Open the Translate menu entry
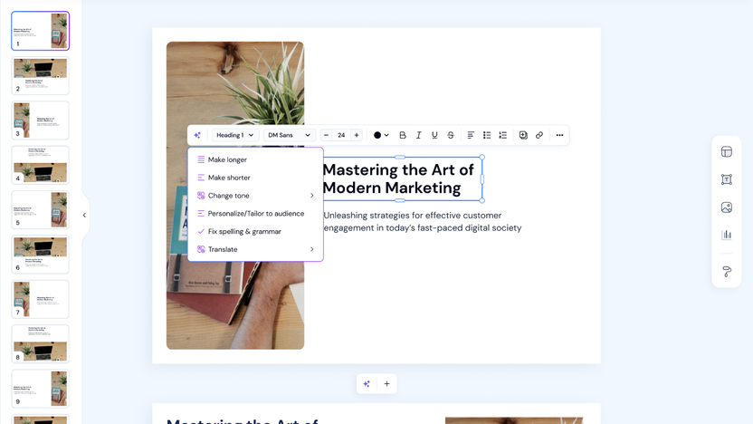 pos(255,249)
